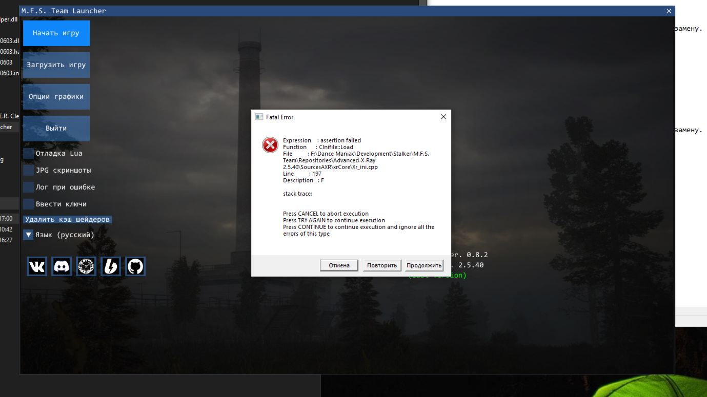The image size is (707, 397).
Task: Select Загрузить игру menu button
Action: click(x=56, y=65)
